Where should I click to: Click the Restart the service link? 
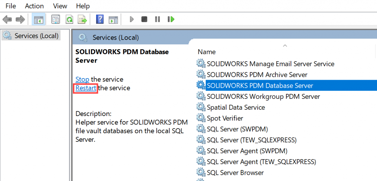point(86,88)
